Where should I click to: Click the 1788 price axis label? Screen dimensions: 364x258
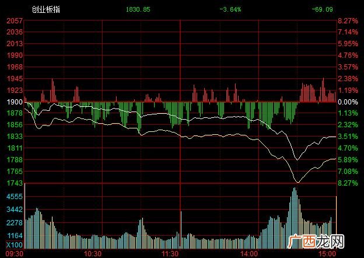[15, 160]
